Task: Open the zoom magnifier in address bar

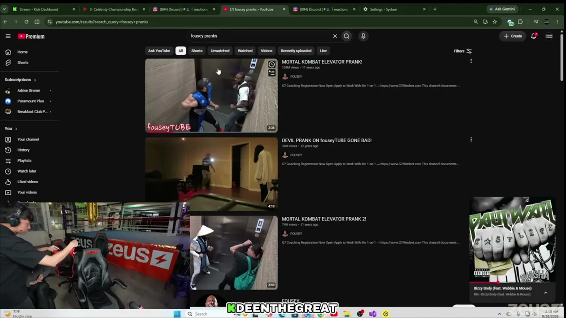Action: pos(476,22)
